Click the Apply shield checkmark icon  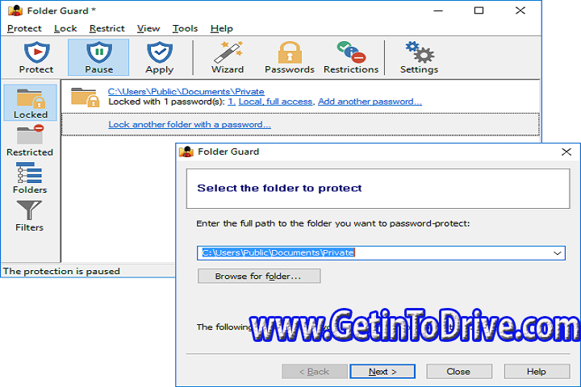click(159, 57)
